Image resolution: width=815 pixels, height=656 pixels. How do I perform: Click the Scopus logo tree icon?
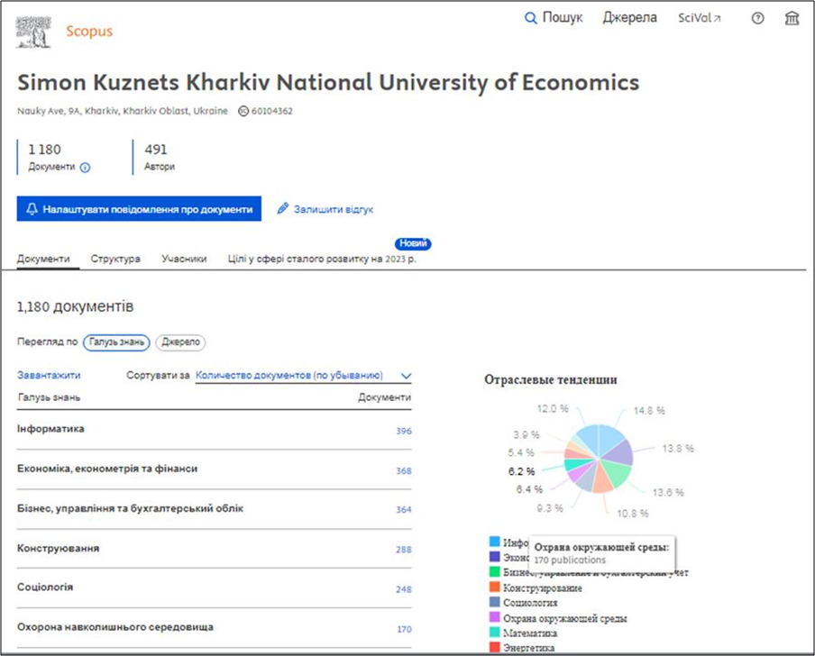(33, 31)
